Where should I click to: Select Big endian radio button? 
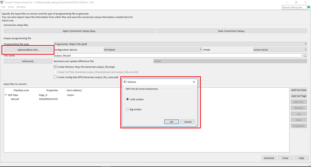coord(127,109)
